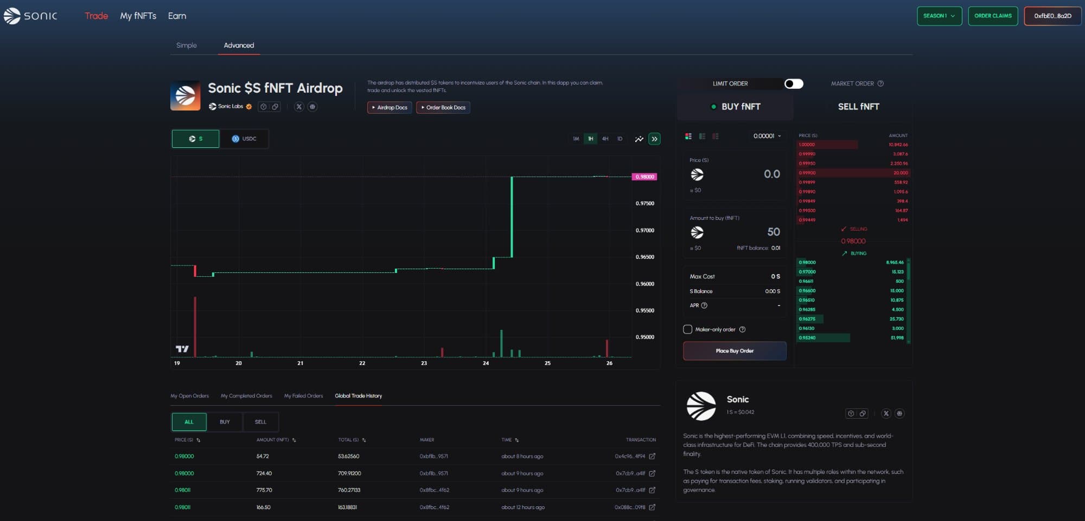The image size is (1085, 521).
Task: Open the sort arrows on the TIME column
Action: [518, 440]
